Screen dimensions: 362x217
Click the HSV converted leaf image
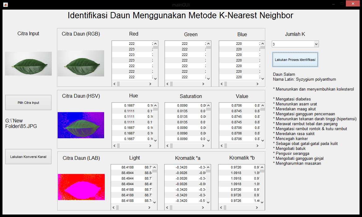pos(81,125)
